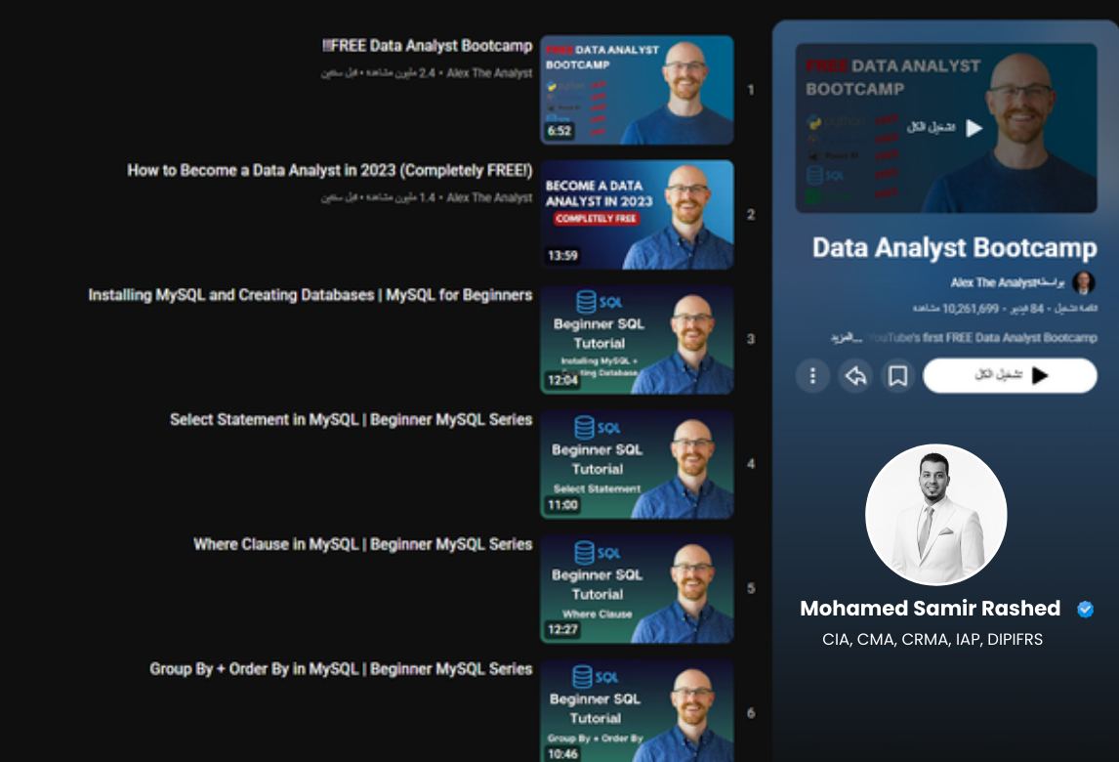Open the Select Statement tutorial thumbnail
Image resolution: width=1119 pixels, height=762 pixels.
click(x=637, y=464)
